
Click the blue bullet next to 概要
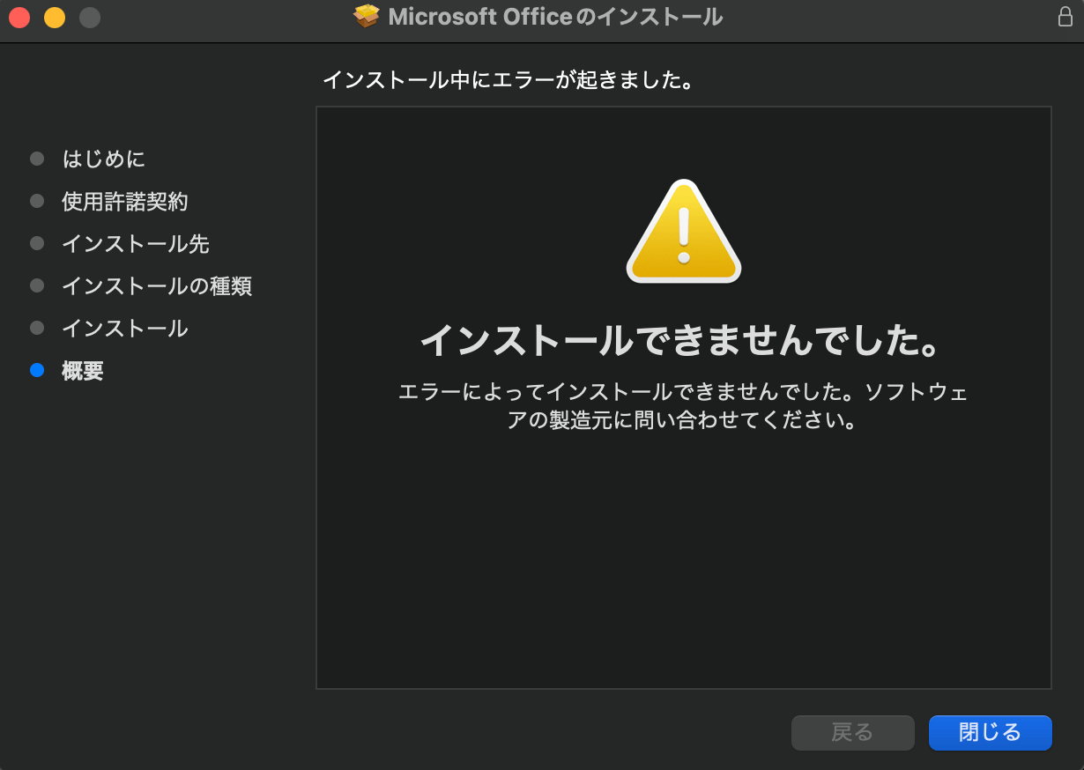(x=37, y=370)
